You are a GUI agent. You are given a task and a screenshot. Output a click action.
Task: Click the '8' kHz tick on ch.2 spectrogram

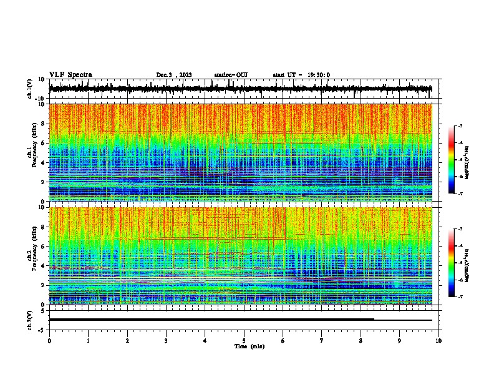pos(43,227)
